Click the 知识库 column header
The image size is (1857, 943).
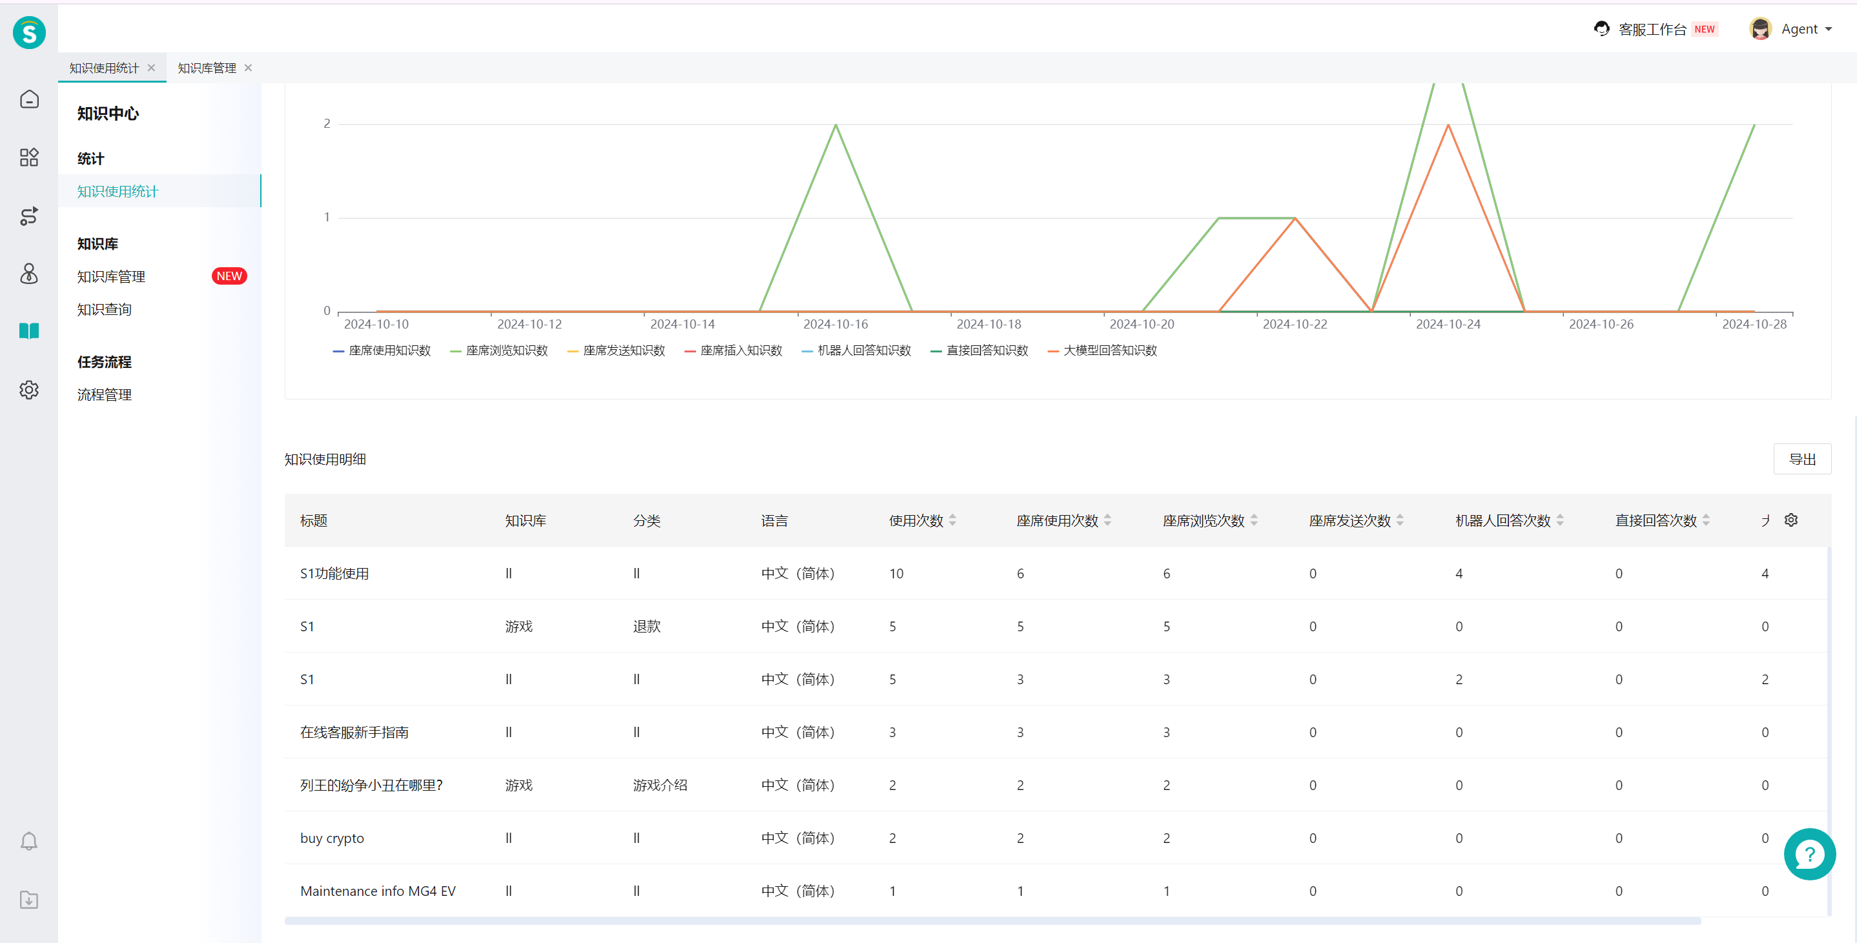526,520
